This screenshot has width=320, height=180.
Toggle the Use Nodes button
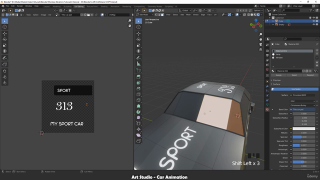(294, 89)
